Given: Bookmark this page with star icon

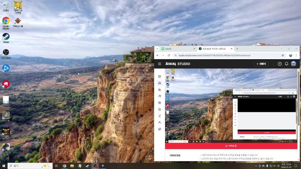Looking at the screenshot, I should click(x=283, y=55).
